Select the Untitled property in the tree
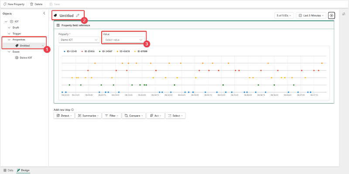Image resolution: width=349 pixels, height=174 pixels. pyautogui.click(x=24, y=46)
